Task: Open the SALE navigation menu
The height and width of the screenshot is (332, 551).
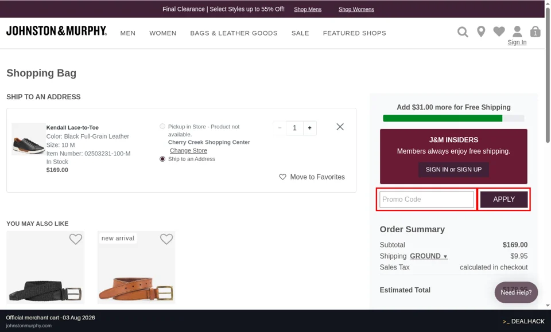Action: click(300, 33)
